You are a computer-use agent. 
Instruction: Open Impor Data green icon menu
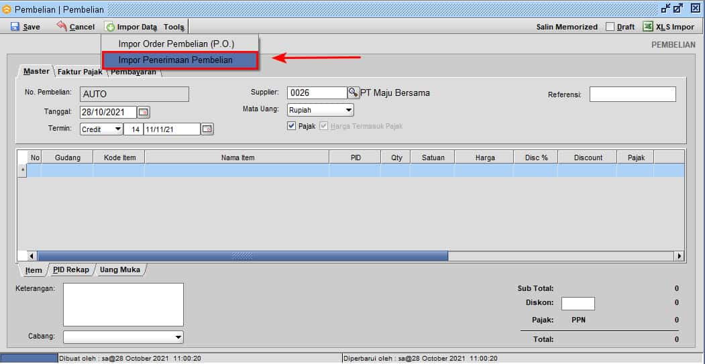click(110, 27)
